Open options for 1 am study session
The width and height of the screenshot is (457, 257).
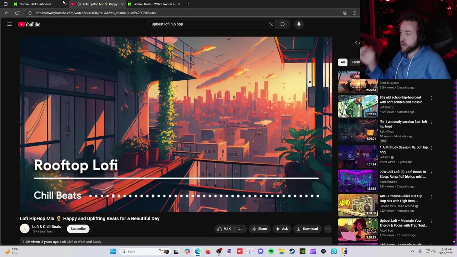pos(432,122)
